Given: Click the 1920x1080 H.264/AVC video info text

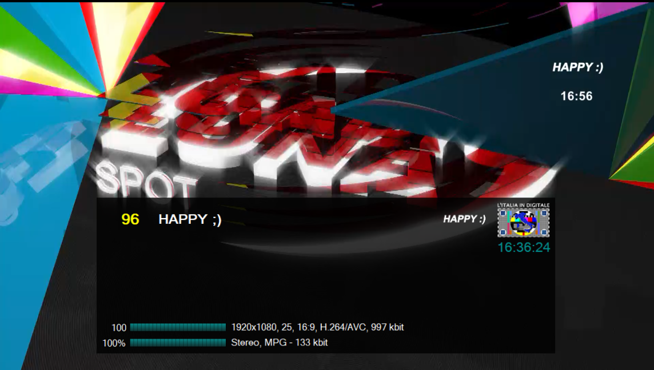Looking at the screenshot, I should pyautogui.click(x=317, y=327).
